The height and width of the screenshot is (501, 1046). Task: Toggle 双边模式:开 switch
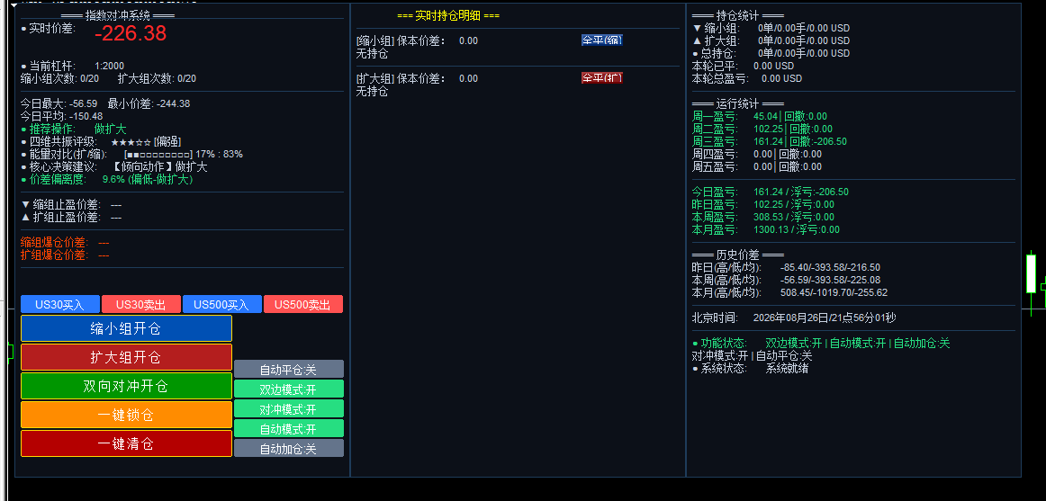point(288,389)
